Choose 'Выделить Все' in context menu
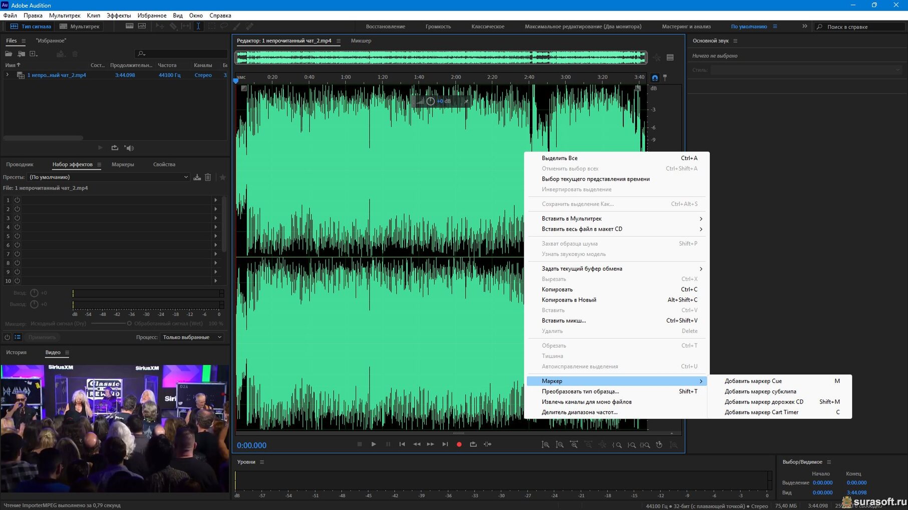This screenshot has width=908, height=510. pos(617,158)
